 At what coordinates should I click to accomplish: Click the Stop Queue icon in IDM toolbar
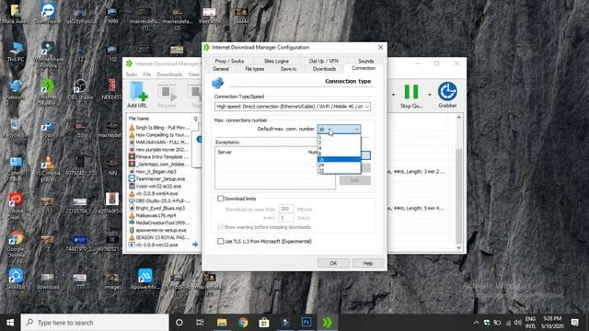pyautogui.click(x=411, y=96)
